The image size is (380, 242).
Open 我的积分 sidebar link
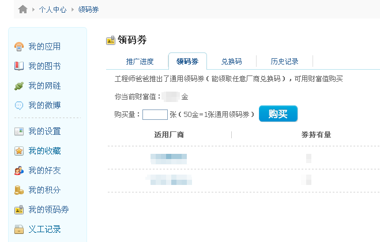(44, 190)
